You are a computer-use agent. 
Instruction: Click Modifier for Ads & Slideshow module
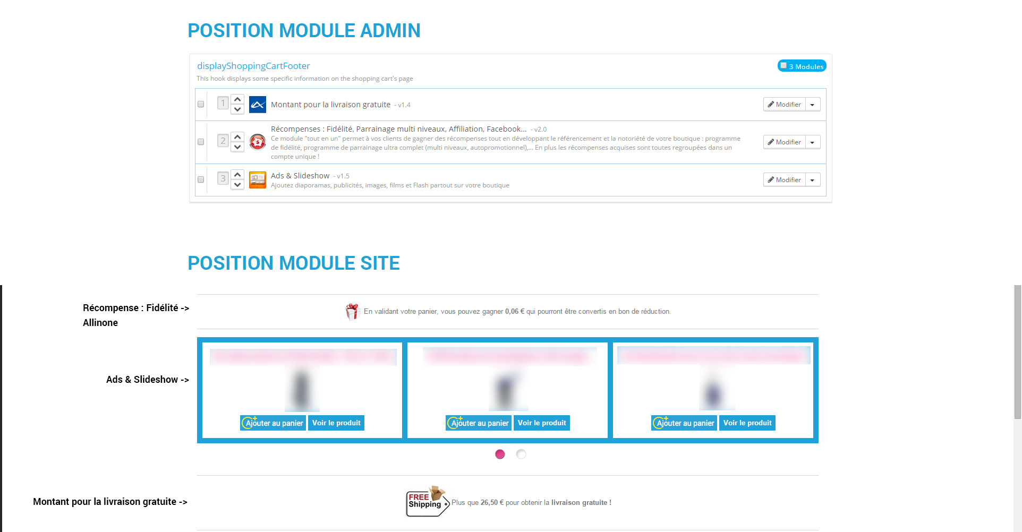(x=785, y=180)
